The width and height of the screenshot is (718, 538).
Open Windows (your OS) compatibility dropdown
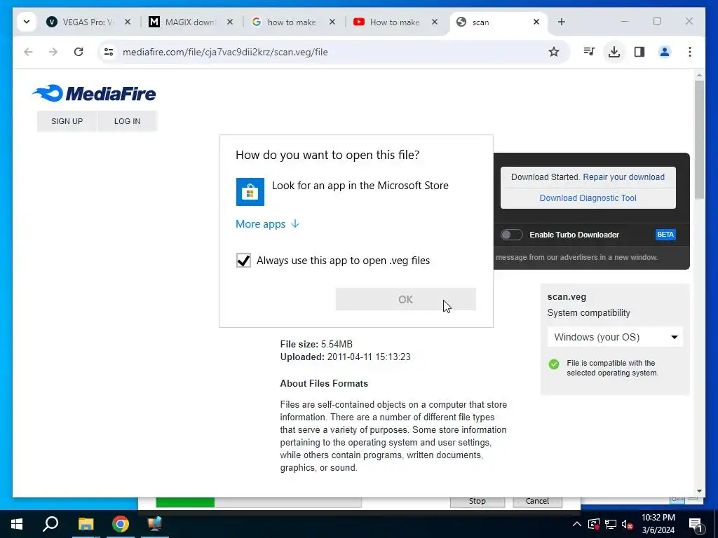coord(615,337)
